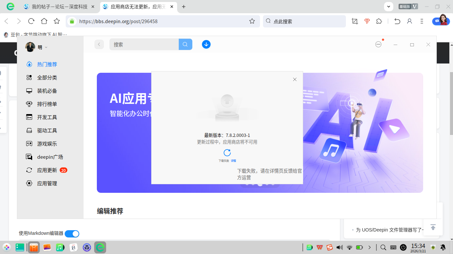453x254 pixels.
Task: Open the browser main menu icon
Action: tap(422, 21)
